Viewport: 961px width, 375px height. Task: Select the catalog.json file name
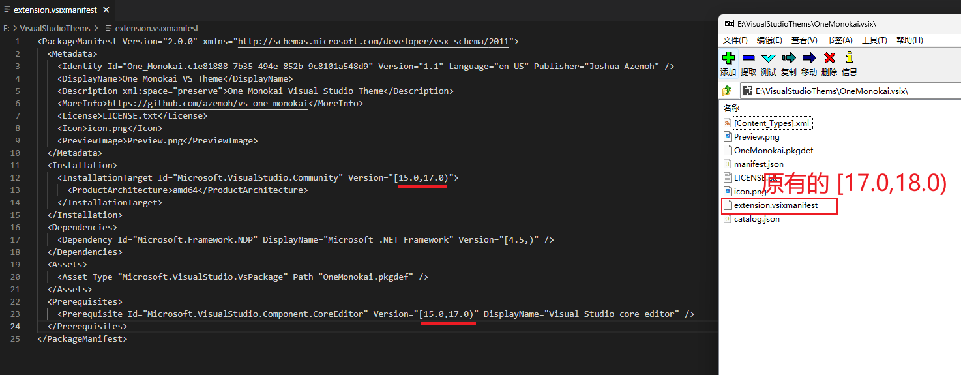click(756, 218)
